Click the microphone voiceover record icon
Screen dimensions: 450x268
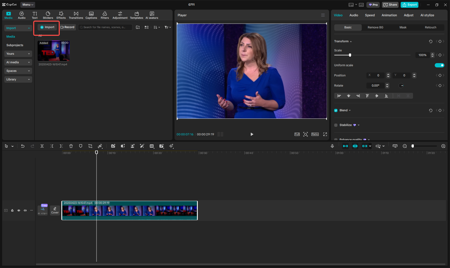[332, 146]
